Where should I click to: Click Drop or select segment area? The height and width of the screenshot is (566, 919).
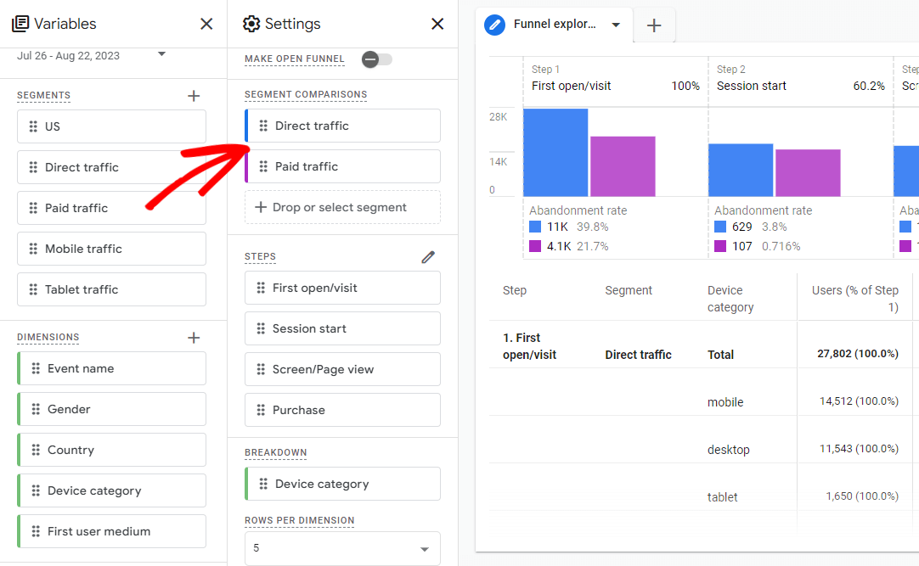[342, 207]
